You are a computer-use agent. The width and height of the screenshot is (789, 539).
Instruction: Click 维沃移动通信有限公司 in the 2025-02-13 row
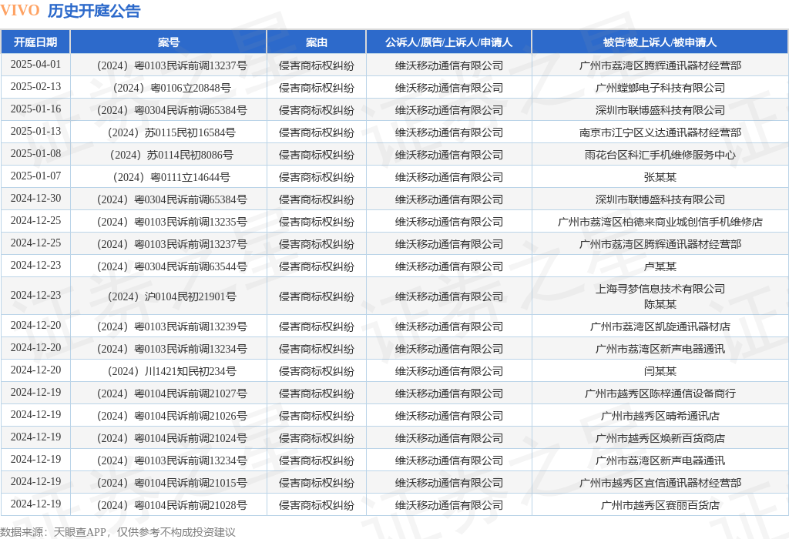[x=449, y=88]
